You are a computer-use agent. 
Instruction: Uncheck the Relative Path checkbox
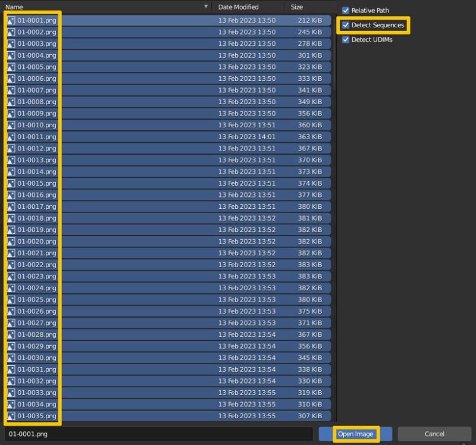(x=346, y=11)
